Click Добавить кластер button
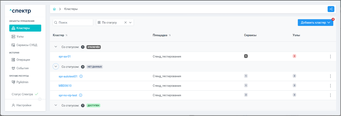Screen dimensions: 341x116 [315, 23]
